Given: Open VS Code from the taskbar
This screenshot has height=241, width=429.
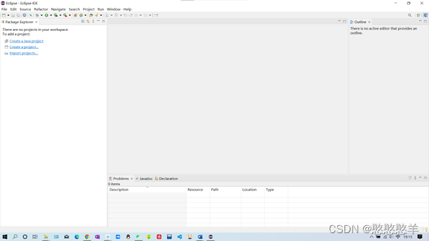Looking at the screenshot, I should coord(180,236).
